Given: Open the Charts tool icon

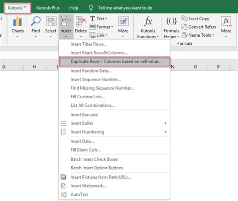Looking at the screenshot, I should [18, 21].
